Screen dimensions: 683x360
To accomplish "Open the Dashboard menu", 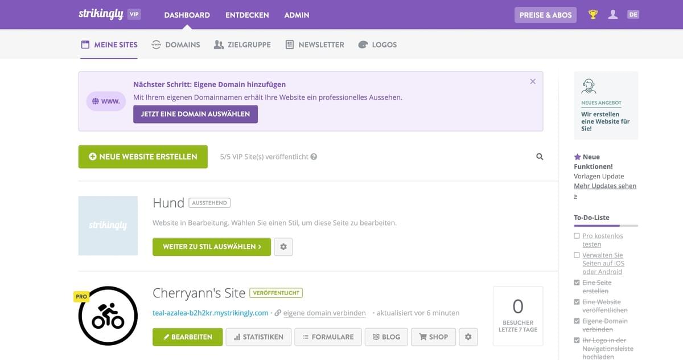I will click(x=187, y=15).
